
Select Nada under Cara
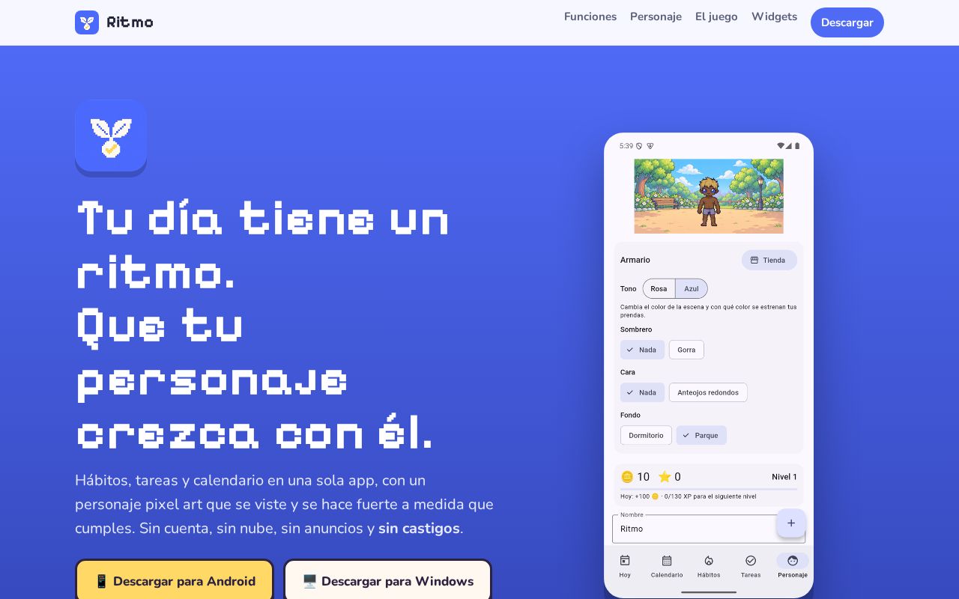(642, 392)
